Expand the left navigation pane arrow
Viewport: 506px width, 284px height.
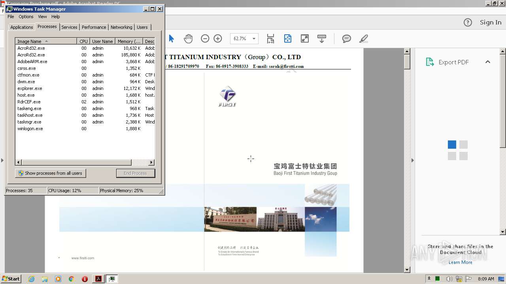[2, 160]
